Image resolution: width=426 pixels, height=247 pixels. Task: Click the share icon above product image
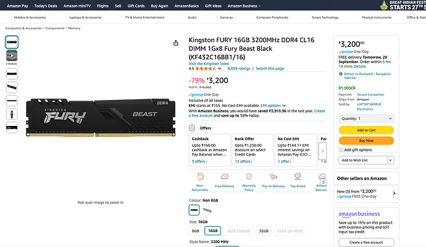tap(176, 43)
